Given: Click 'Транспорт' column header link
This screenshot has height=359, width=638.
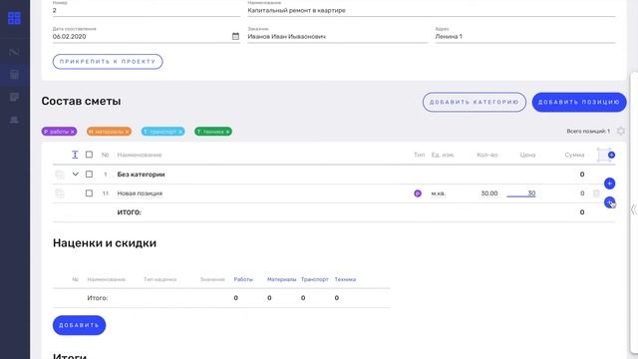Looking at the screenshot, I should pos(315,279).
